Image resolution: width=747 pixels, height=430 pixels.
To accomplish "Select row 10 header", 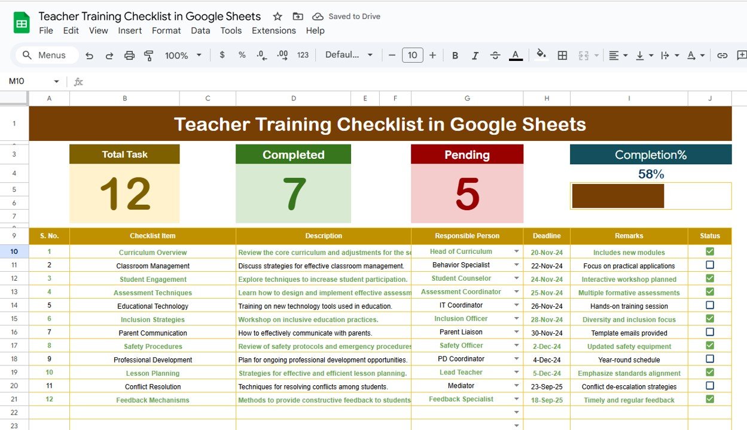I will tap(14, 251).
